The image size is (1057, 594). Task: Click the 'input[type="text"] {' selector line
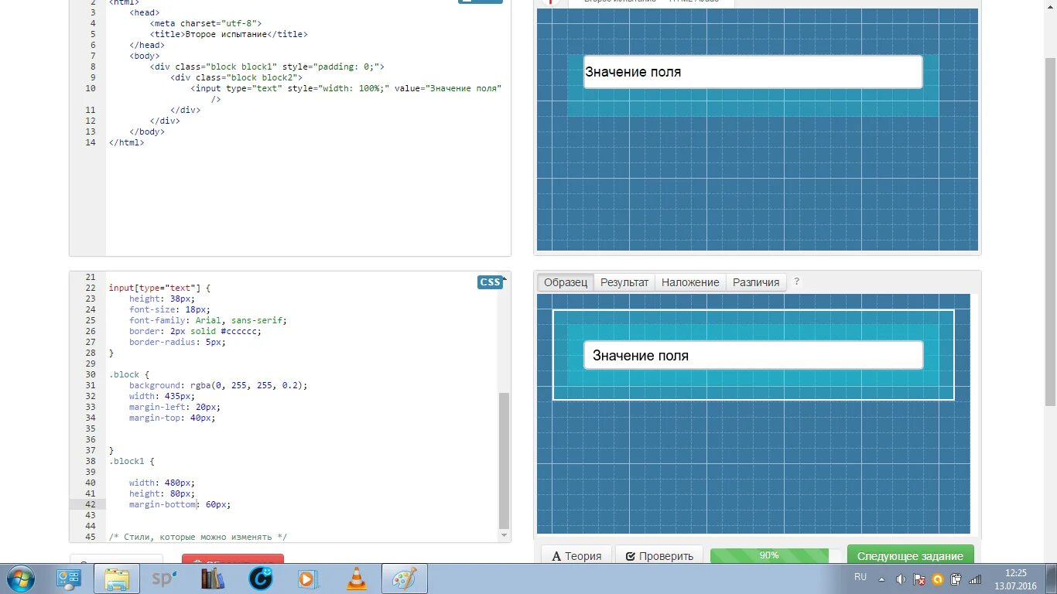[x=159, y=288]
